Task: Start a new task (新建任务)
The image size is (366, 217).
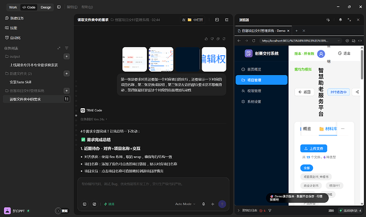Action: coord(14,18)
